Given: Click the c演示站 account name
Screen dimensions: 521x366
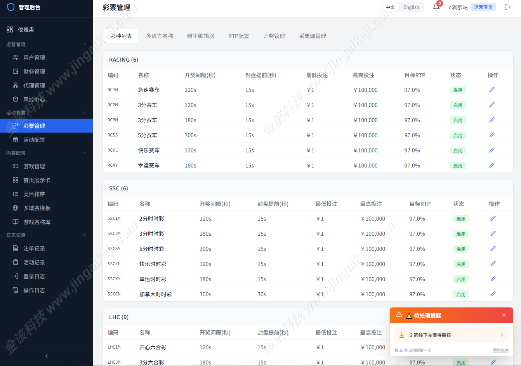Looking at the screenshot, I should pyautogui.click(x=458, y=7).
